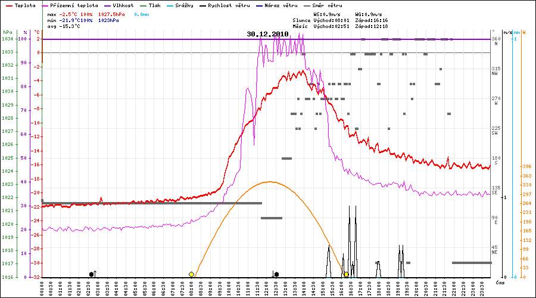This screenshot has width=536, height=298.
Task: Click the 225 SW wind direction label
Action: click(x=496, y=131)
